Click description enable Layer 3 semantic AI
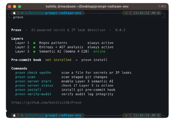Viewport: 173px width, 127px height. 87,81
